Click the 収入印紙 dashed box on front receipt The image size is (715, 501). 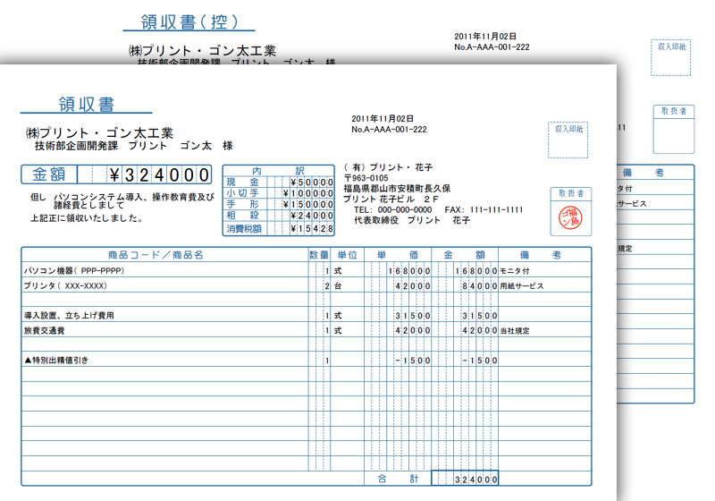click(x=569, y=140)
